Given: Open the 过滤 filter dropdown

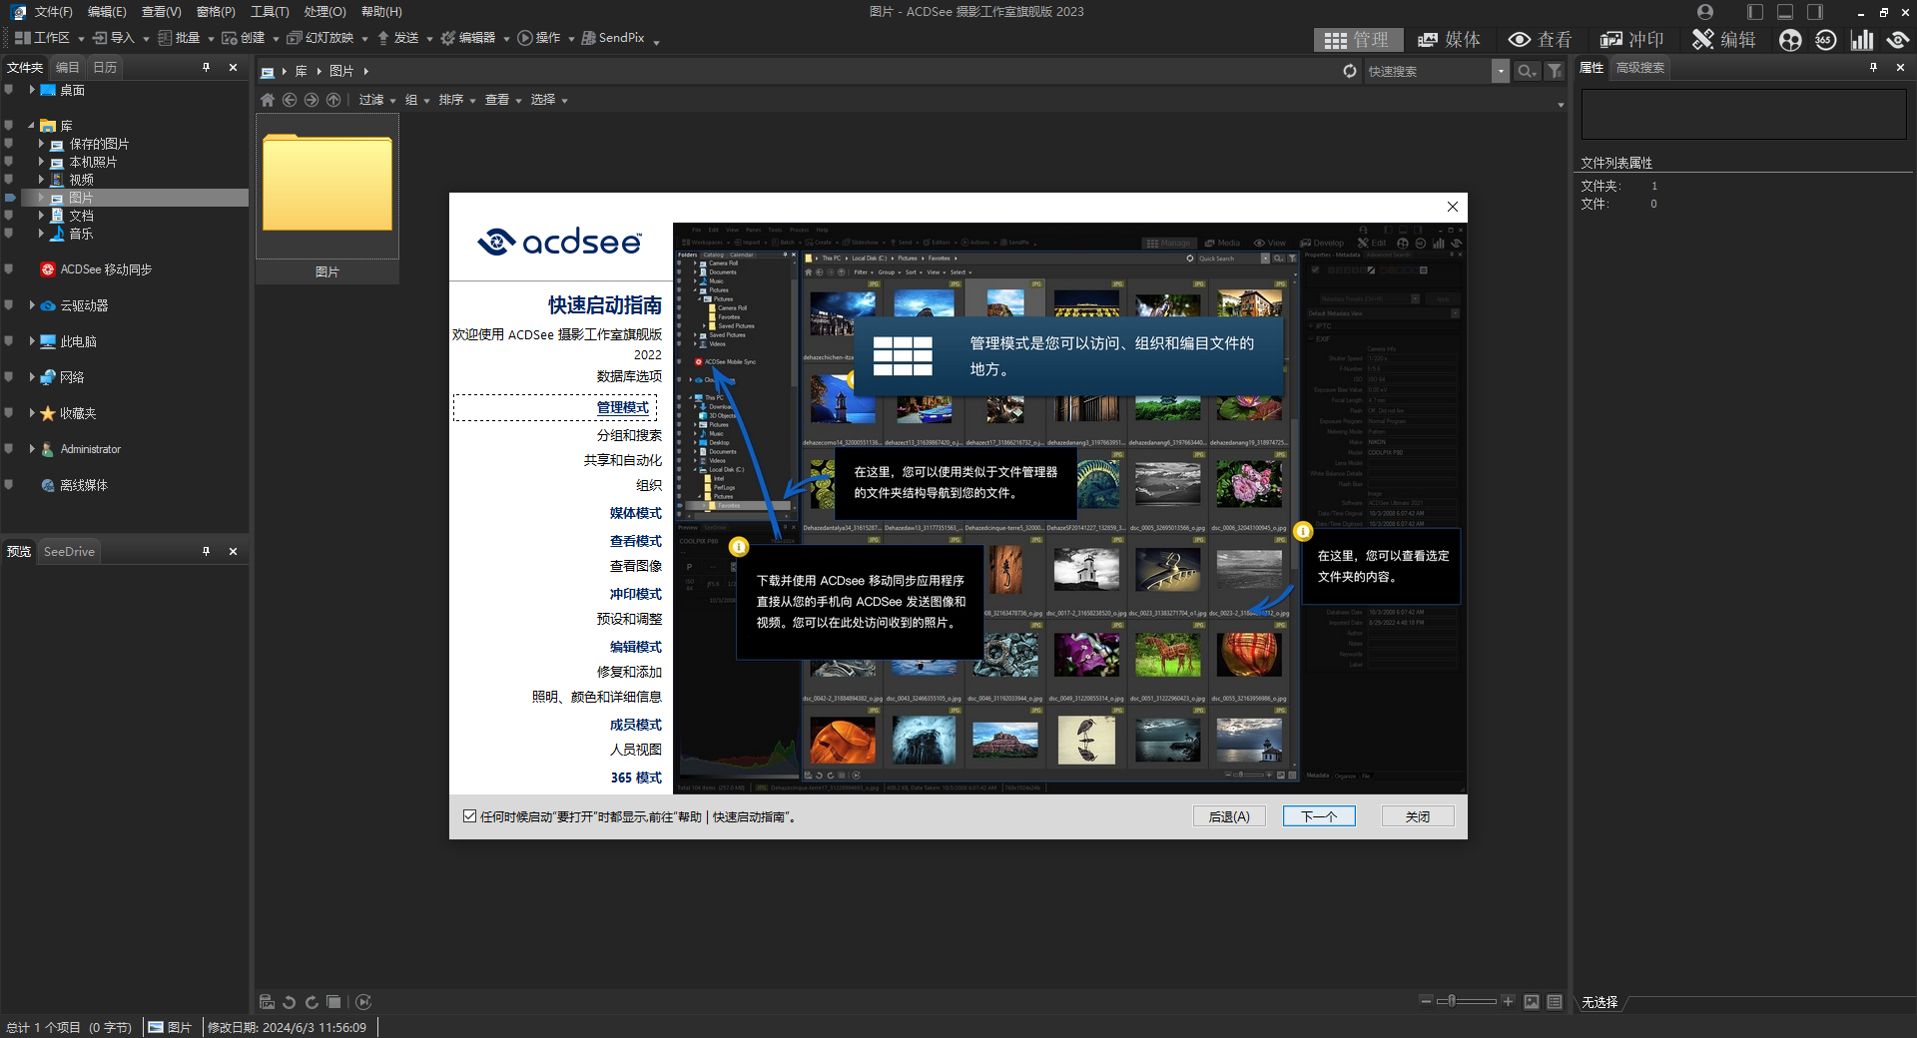Looking at the screenshot, I should (x=377, y=100).
